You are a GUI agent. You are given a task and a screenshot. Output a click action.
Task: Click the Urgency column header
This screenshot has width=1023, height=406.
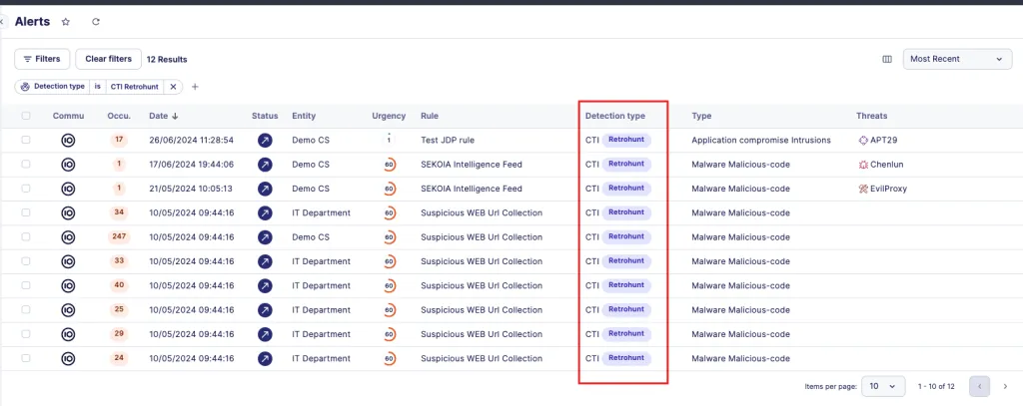[389, 116]
